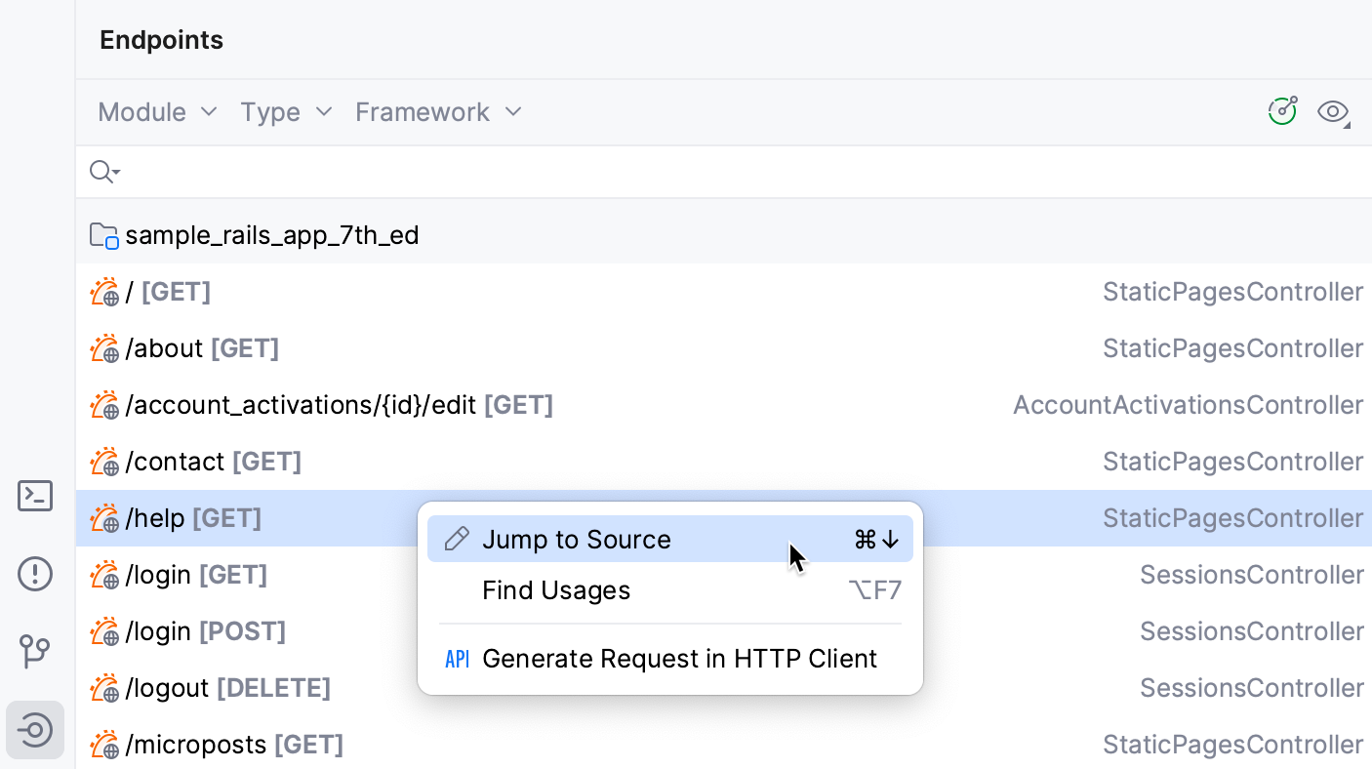1372x769 pixels.
Task: Expand the Module filter dropdown
Action: click(x=157, y=112)
